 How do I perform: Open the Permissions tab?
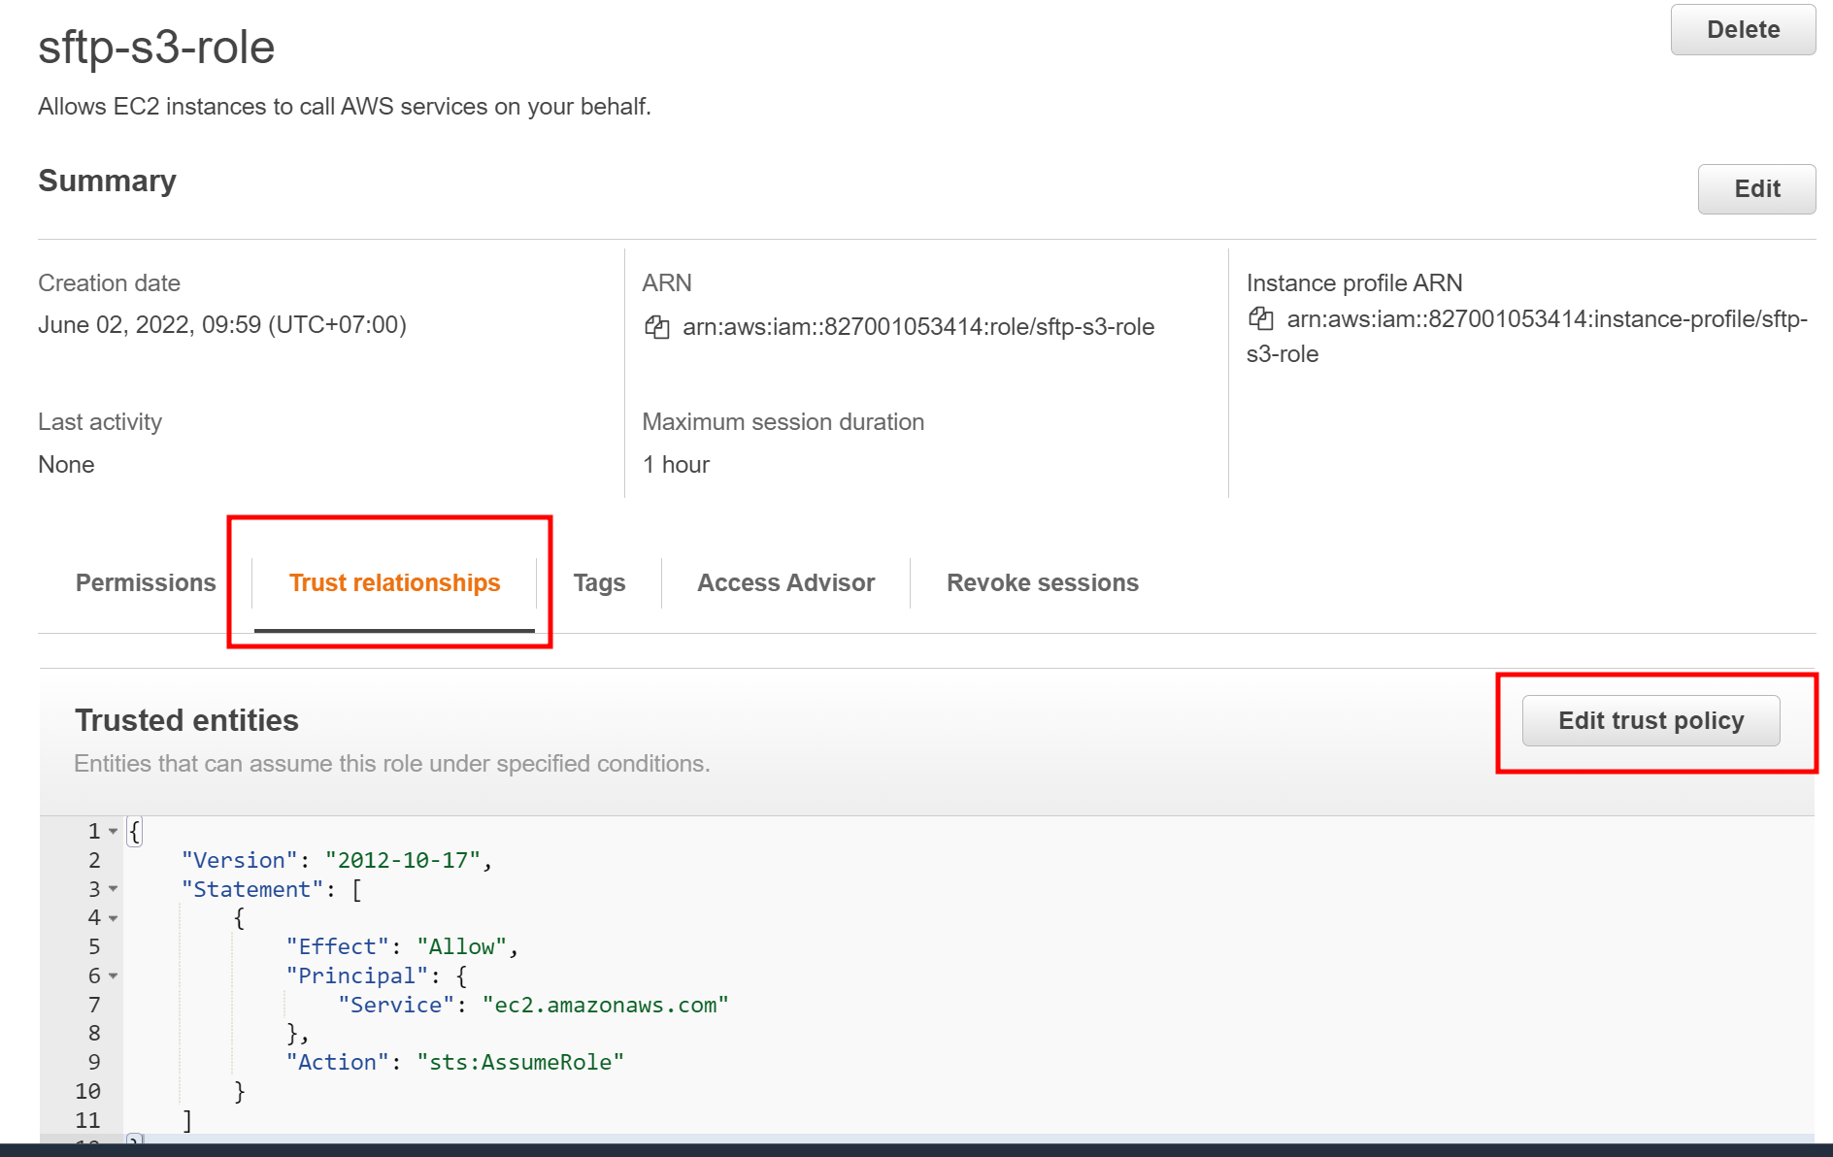pyautogui.click(x=146, y=582)
